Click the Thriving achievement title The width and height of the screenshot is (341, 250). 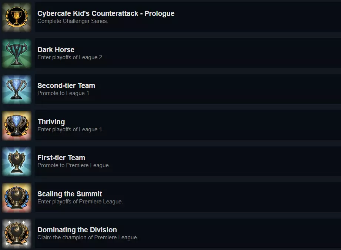(51, 122)
